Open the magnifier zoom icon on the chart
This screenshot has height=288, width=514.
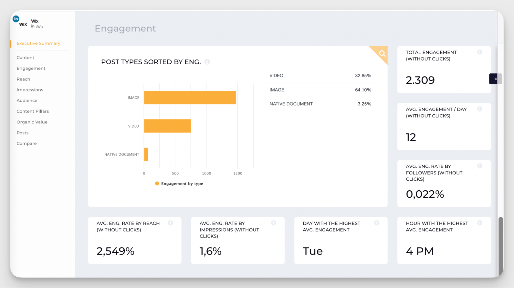(x=382, y=54)
